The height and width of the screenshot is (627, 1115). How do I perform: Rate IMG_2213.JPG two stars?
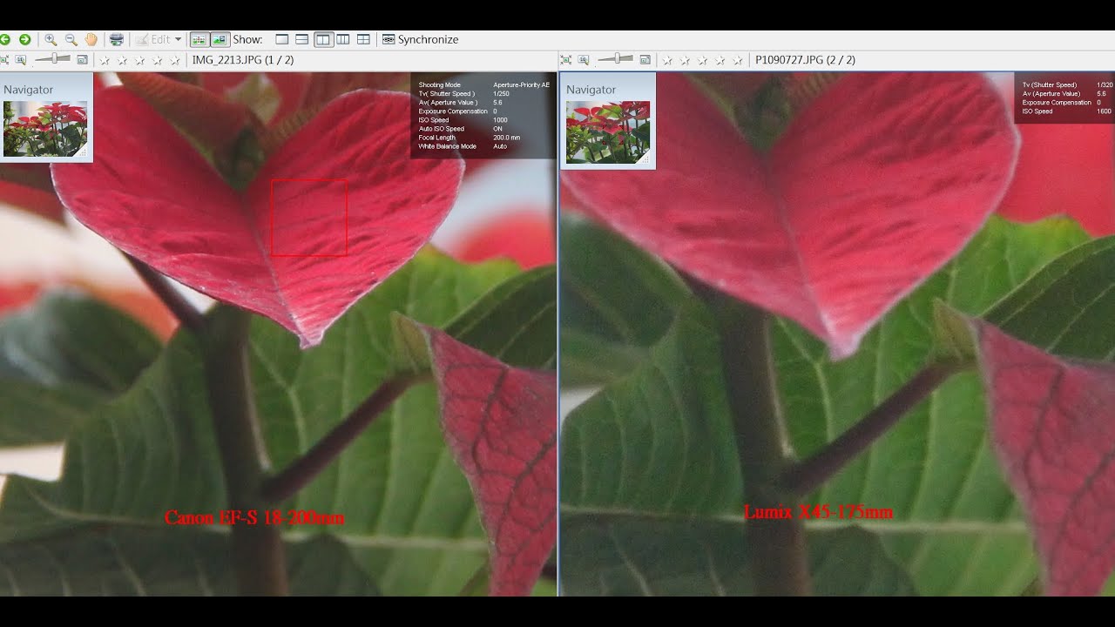tap(122, 60)
